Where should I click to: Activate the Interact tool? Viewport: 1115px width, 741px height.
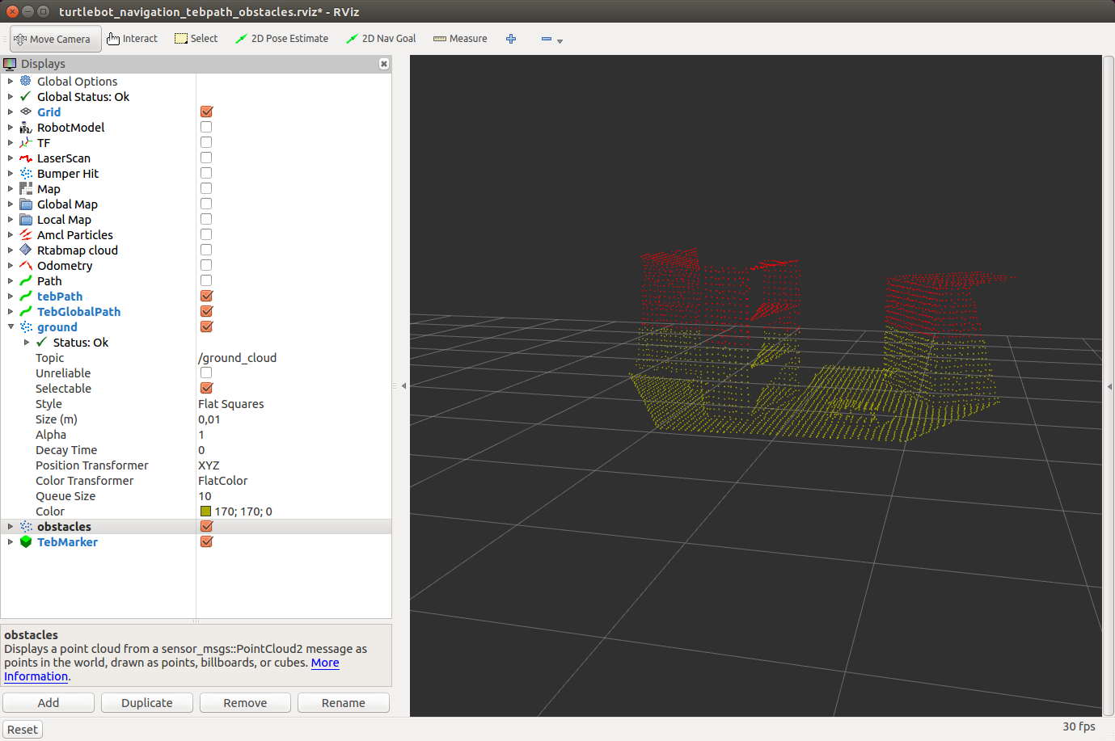(133, 39)
